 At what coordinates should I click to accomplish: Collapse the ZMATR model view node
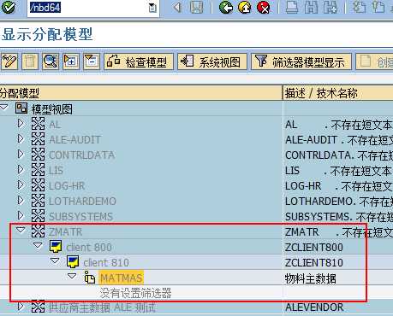click(21, 230)
